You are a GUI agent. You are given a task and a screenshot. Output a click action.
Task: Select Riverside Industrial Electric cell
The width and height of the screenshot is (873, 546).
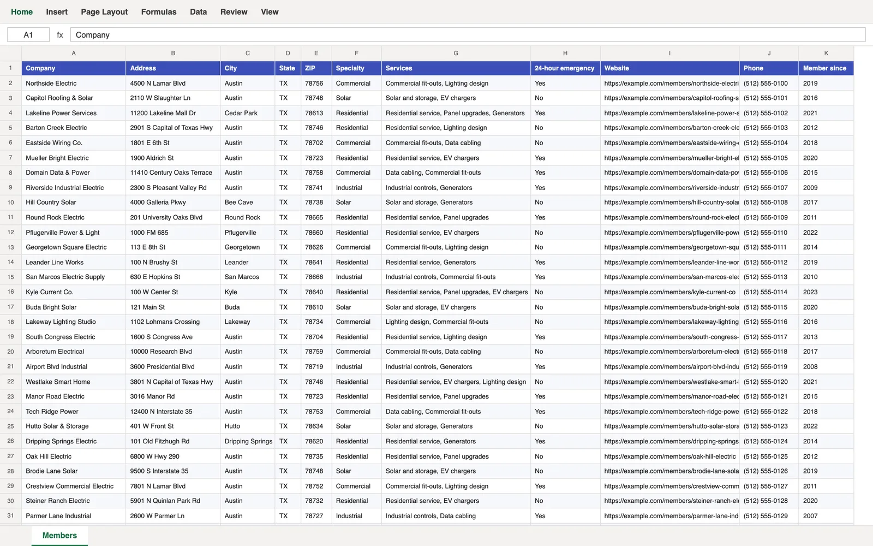click(x=74, y=188)
